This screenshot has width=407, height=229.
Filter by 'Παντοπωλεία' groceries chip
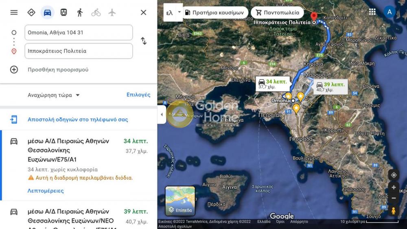point(277,13)
